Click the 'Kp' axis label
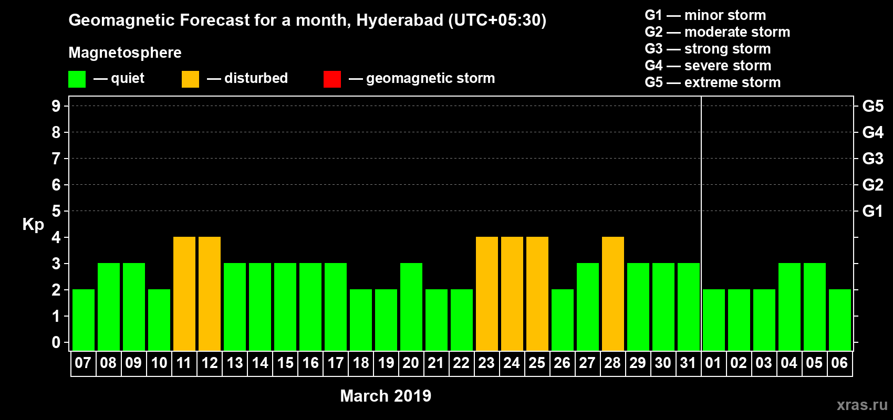This screenshot has height=420, width=893. [33, 225]
